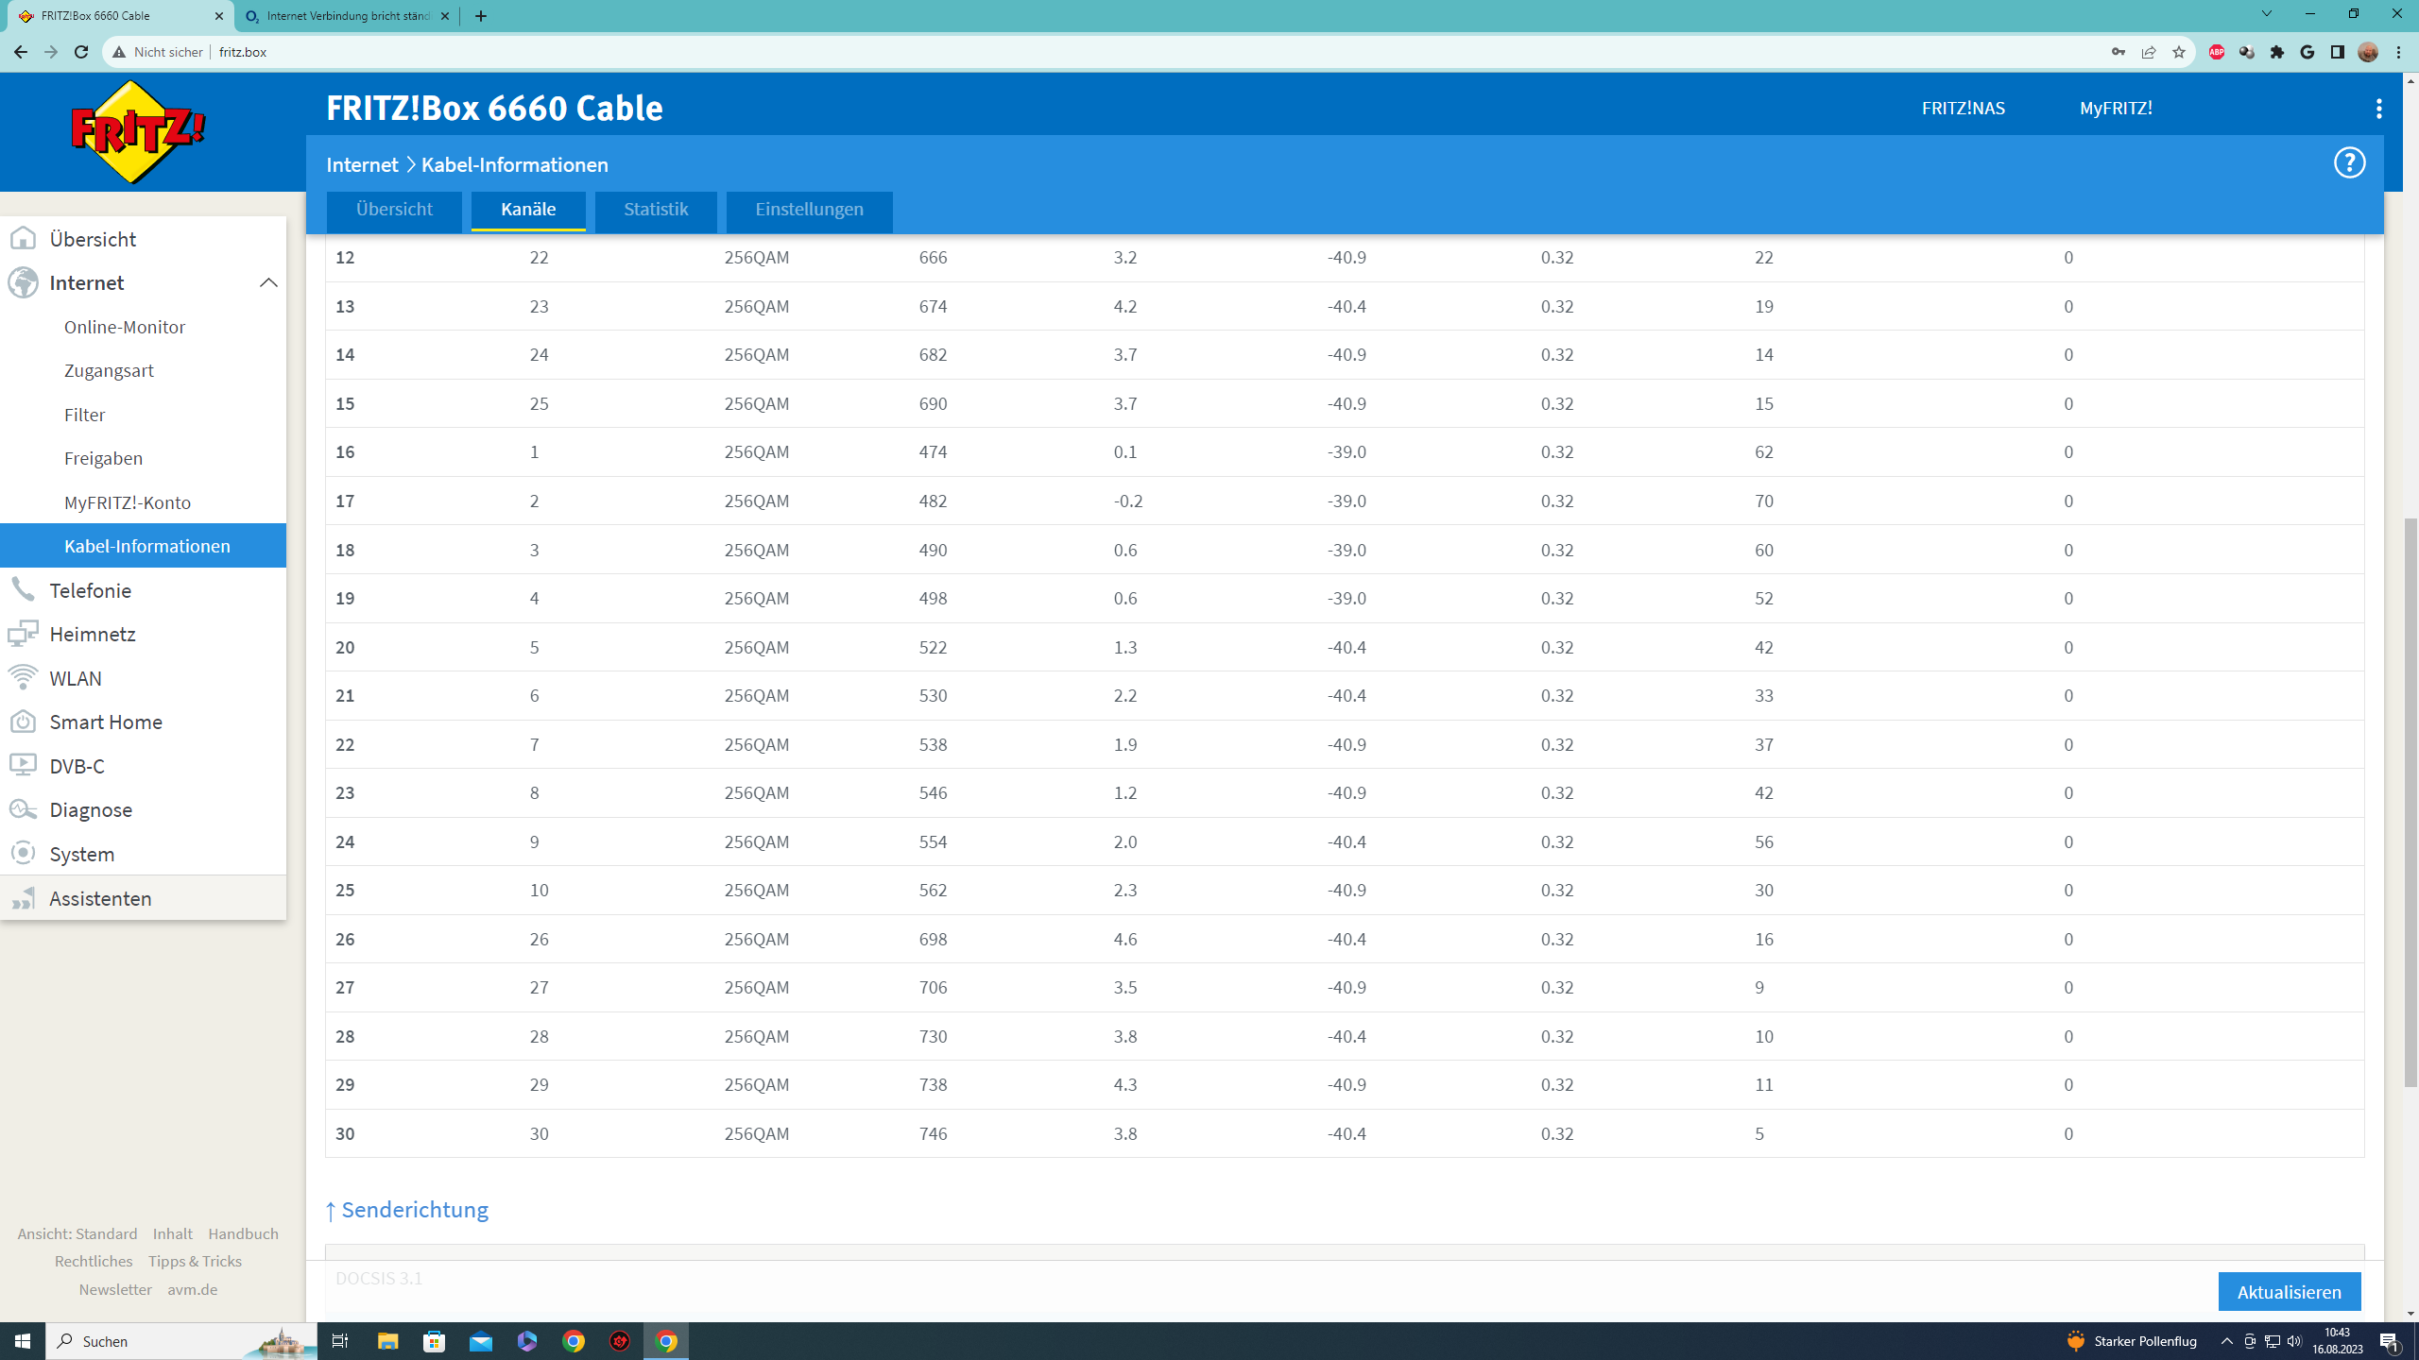Open the avm.de link
Viewport: 2419px width, 1360px height.
192,1289
